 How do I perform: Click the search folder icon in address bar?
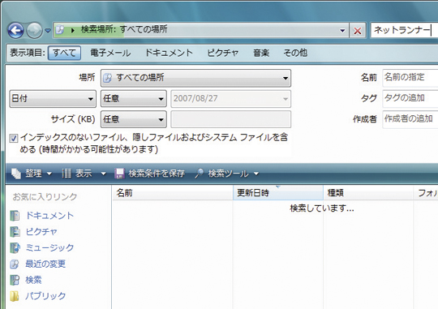coord(60,29)
